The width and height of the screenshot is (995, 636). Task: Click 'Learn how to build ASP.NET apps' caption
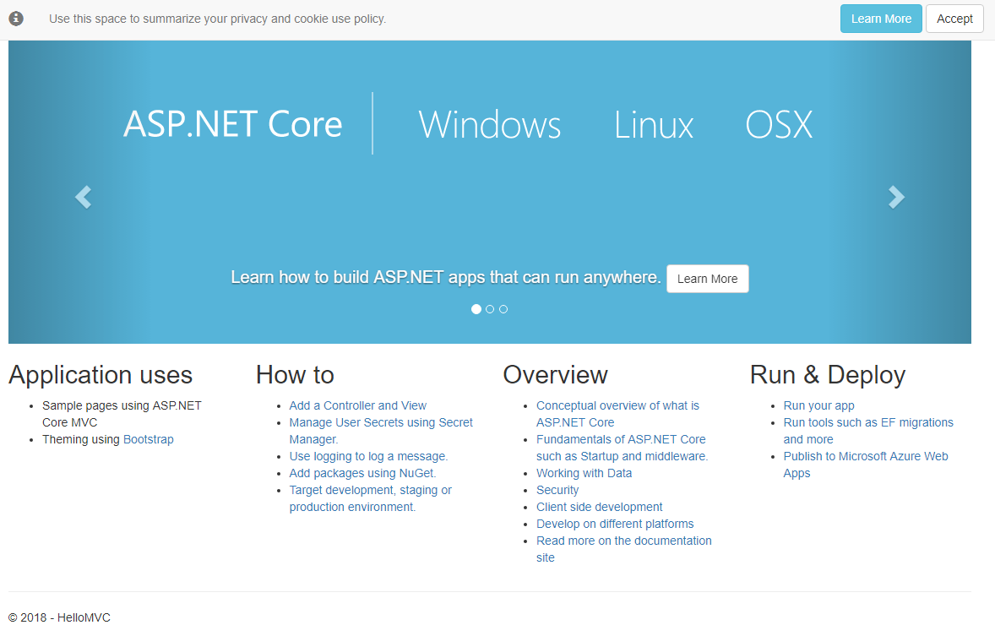tap(445, 277)
